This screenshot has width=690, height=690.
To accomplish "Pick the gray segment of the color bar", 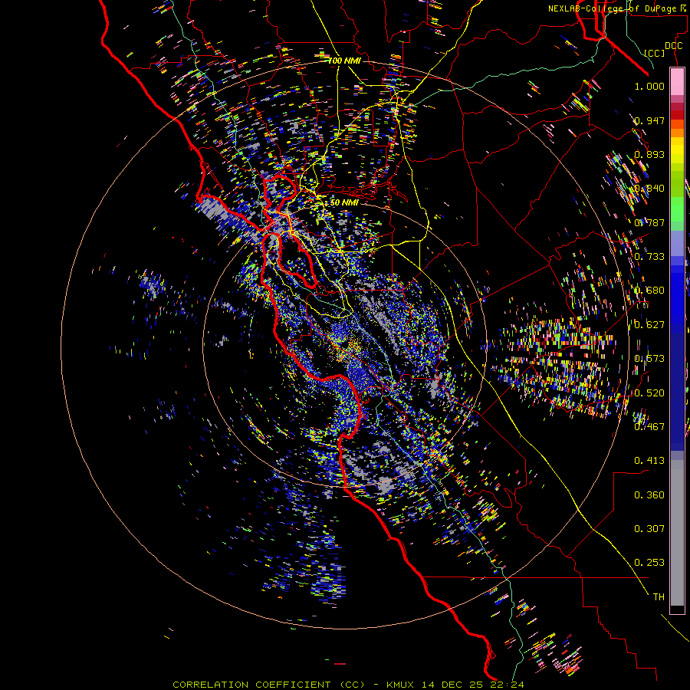I will coord(677,533).
